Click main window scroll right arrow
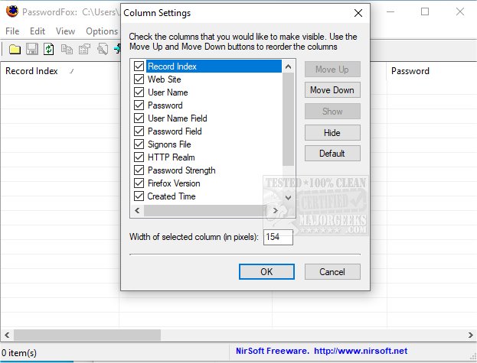Screen dimensions: 477x363 (x=470, y=335)
